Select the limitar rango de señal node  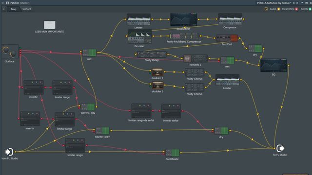[141, 111]
